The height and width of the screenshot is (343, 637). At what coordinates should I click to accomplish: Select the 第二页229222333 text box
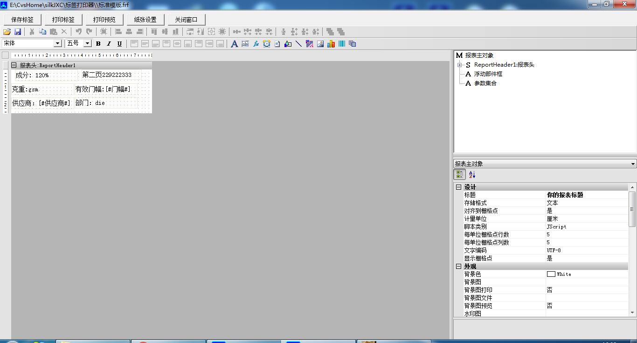pos(111,75)
